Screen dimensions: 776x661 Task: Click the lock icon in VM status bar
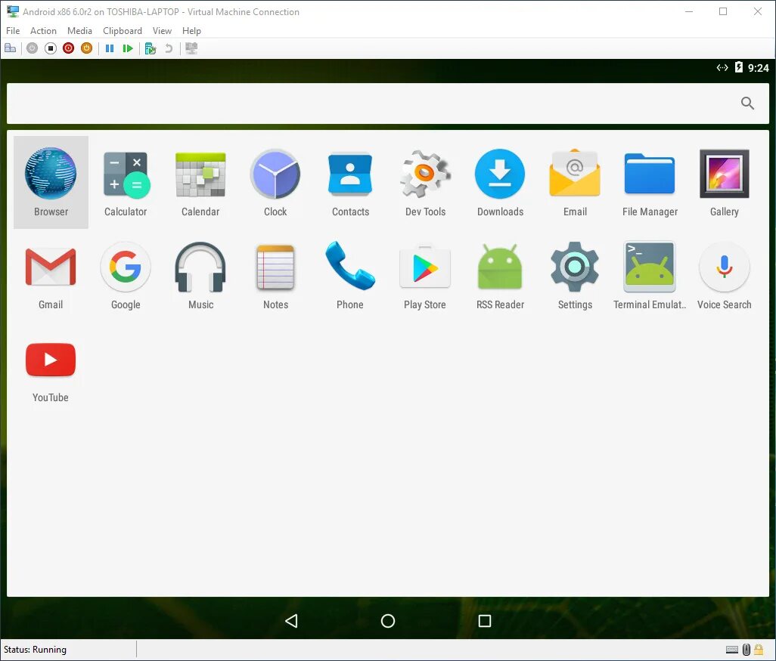758,649
